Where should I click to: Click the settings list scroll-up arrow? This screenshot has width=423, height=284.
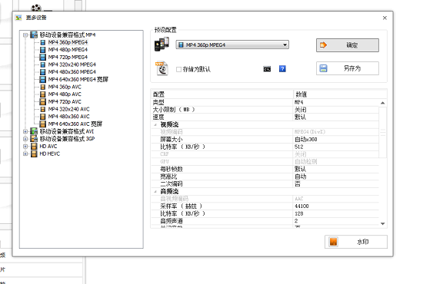(x=382, y=103)
